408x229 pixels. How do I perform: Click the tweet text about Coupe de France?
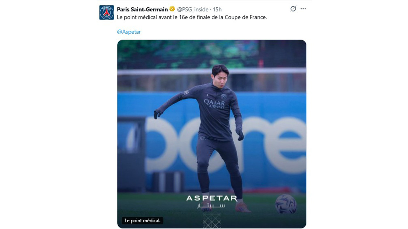192,17
